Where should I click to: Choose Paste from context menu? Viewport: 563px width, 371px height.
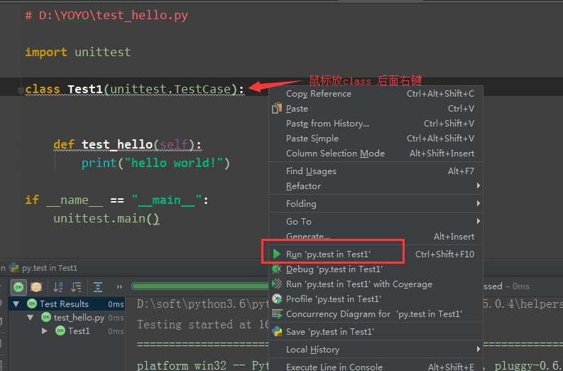click(376, 109)
